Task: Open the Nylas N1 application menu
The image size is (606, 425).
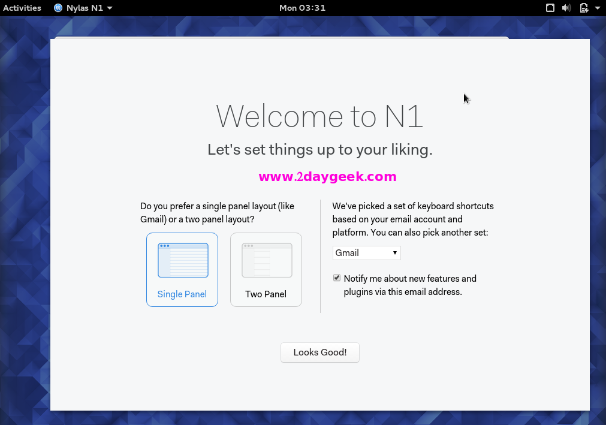Action: click(x=83, y=8)
